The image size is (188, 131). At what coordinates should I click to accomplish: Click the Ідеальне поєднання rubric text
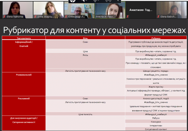coord(156,108)
